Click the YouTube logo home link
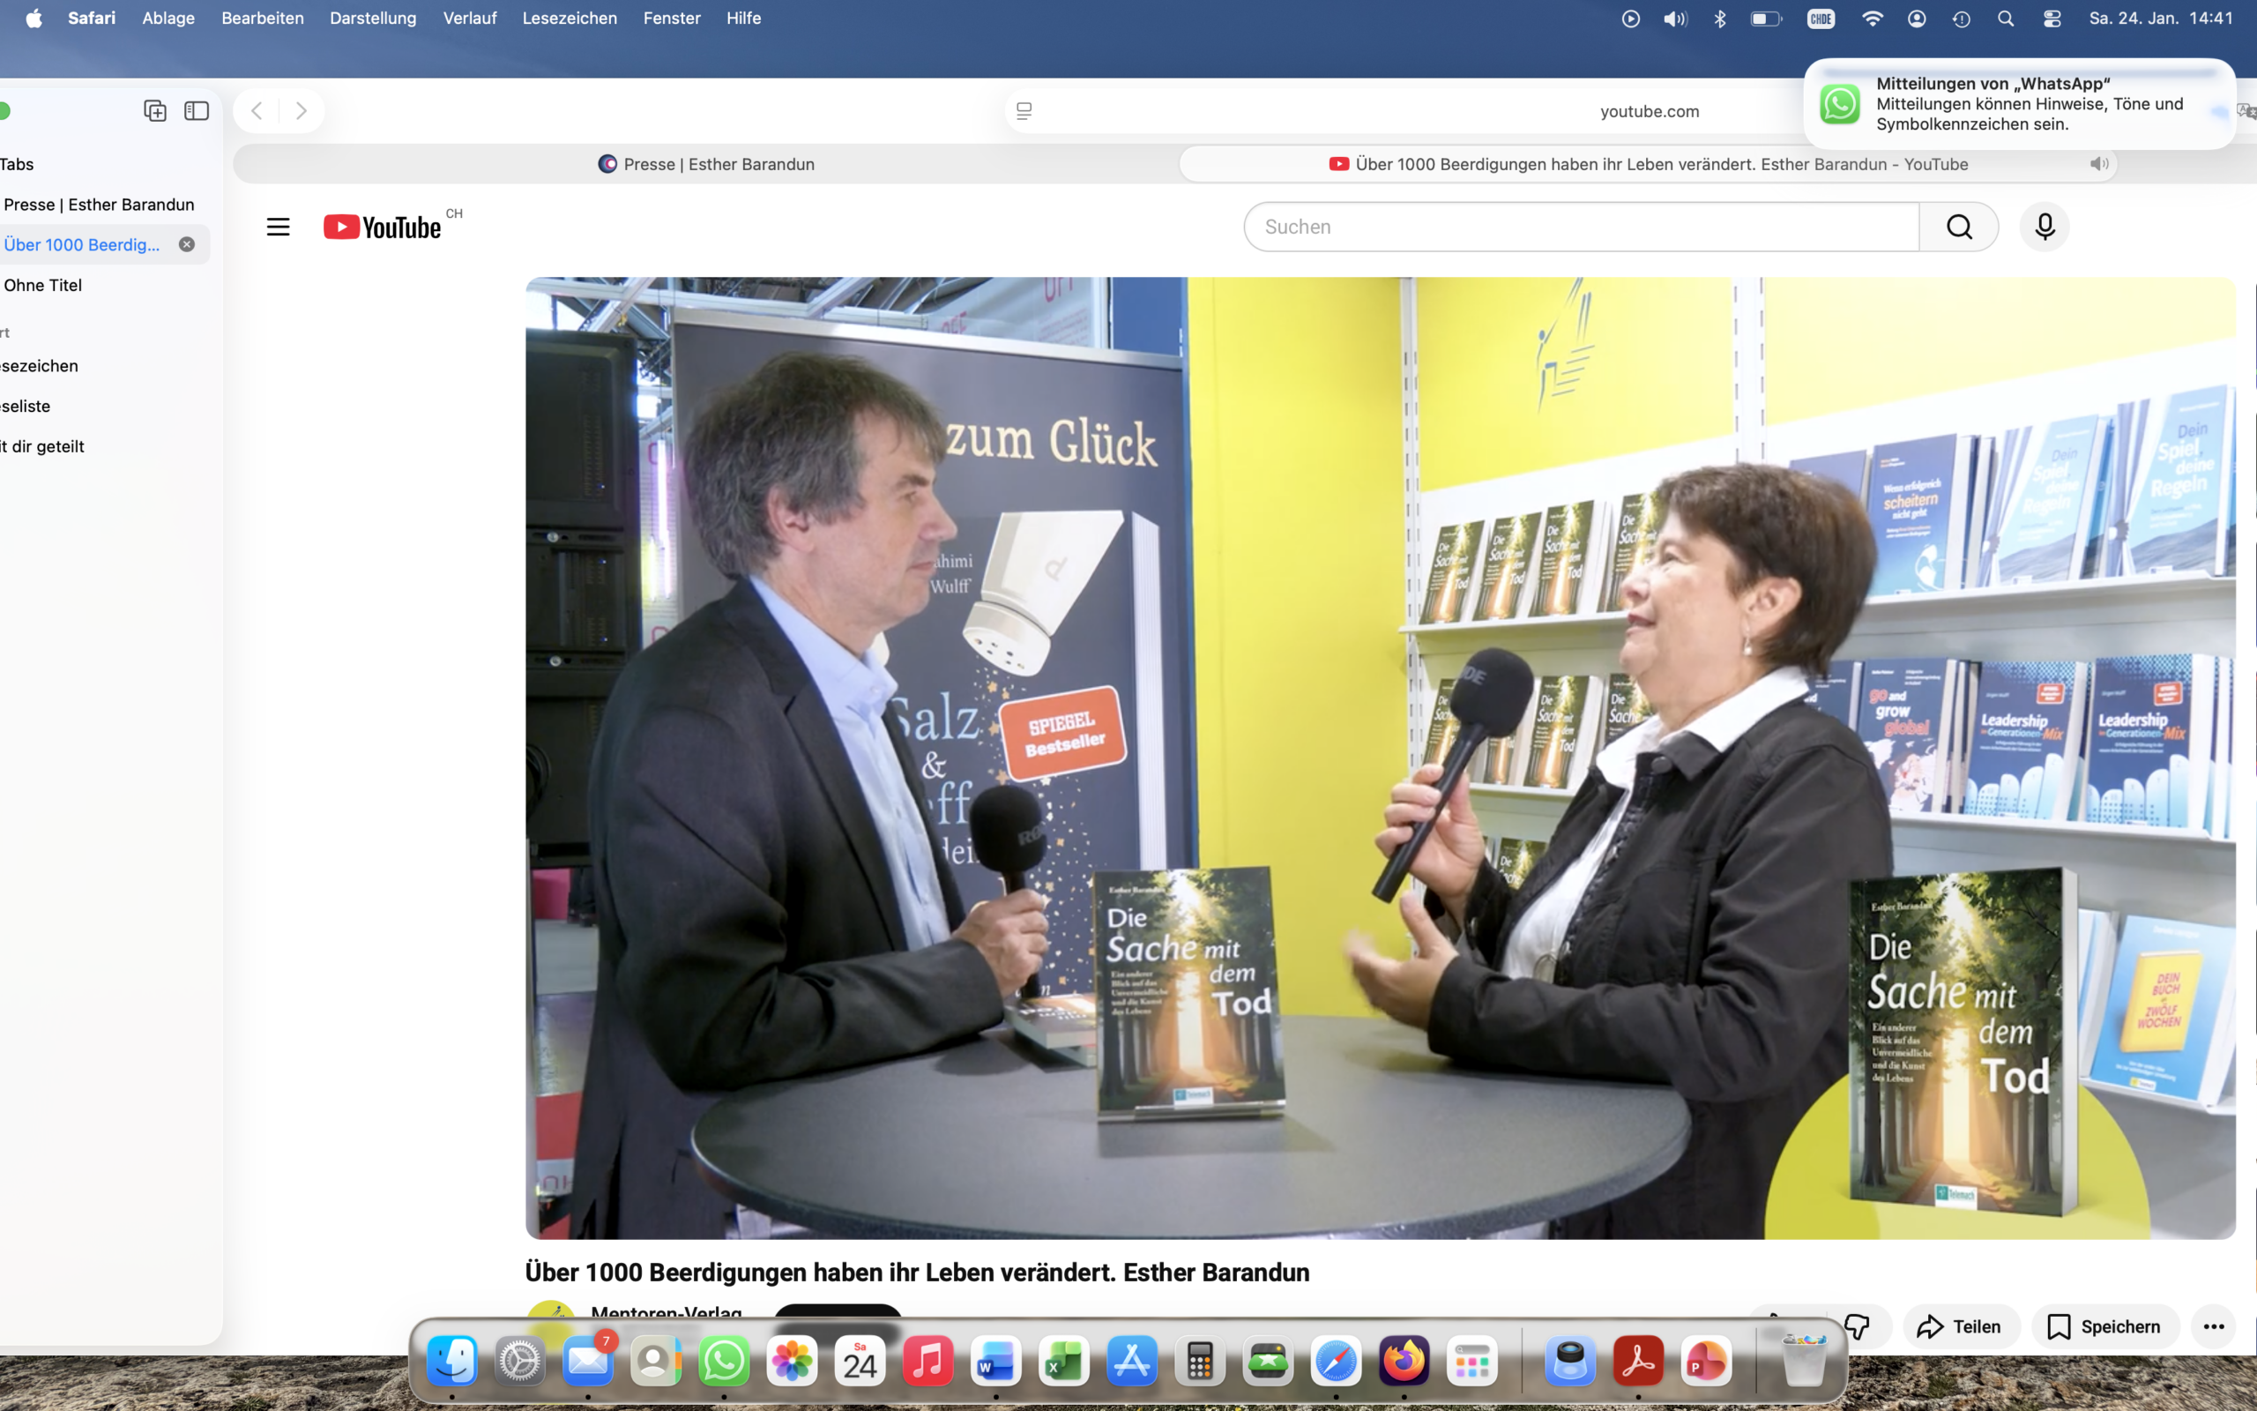The width and height of the screenshot is (2257, 1411). (x=383, y=227)
